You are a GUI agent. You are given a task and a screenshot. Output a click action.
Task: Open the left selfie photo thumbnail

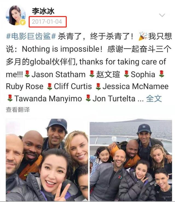[x=47, y=160]
